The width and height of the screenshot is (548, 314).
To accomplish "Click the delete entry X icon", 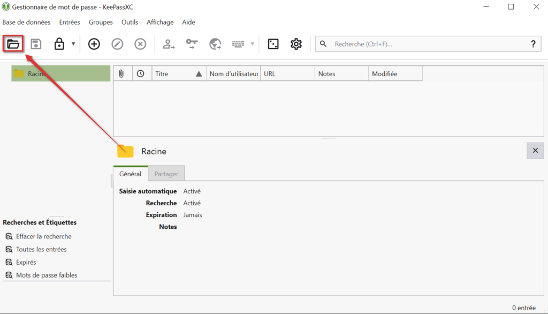I will point(140,44).
